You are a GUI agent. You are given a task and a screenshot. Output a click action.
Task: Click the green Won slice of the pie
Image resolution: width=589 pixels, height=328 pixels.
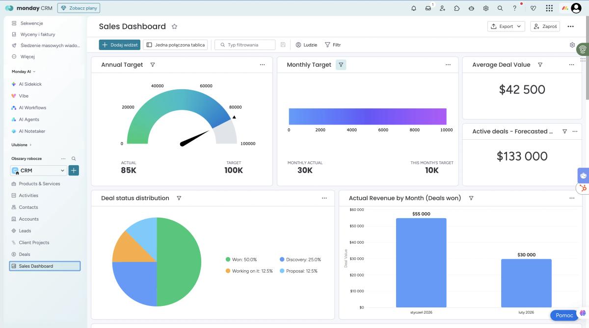[179, 262]
